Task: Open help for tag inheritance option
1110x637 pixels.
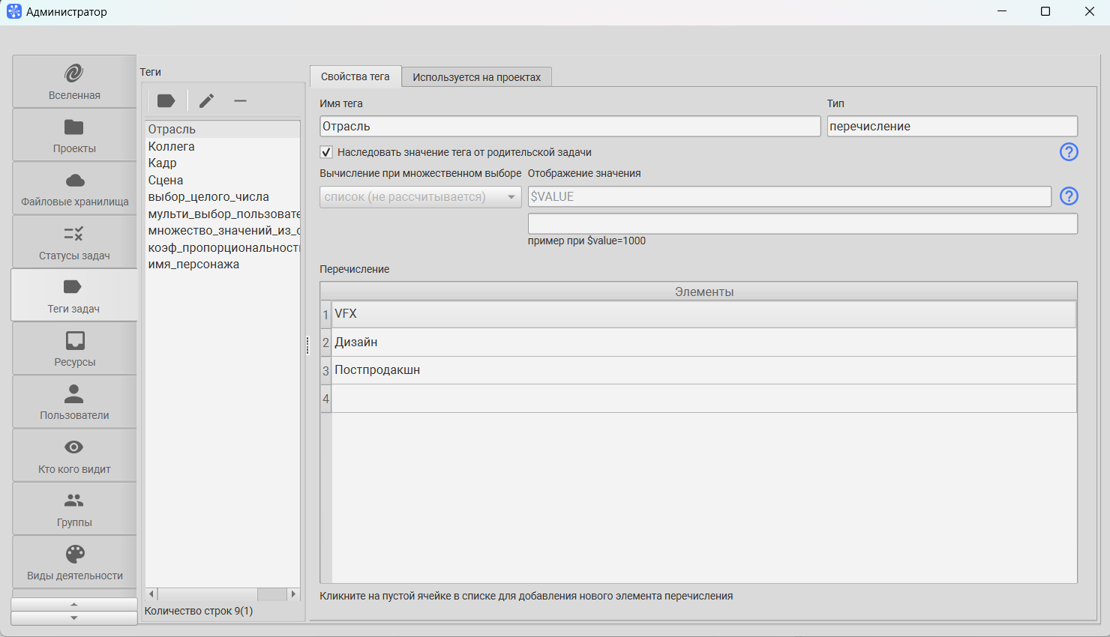Action: coord(1069,152)
